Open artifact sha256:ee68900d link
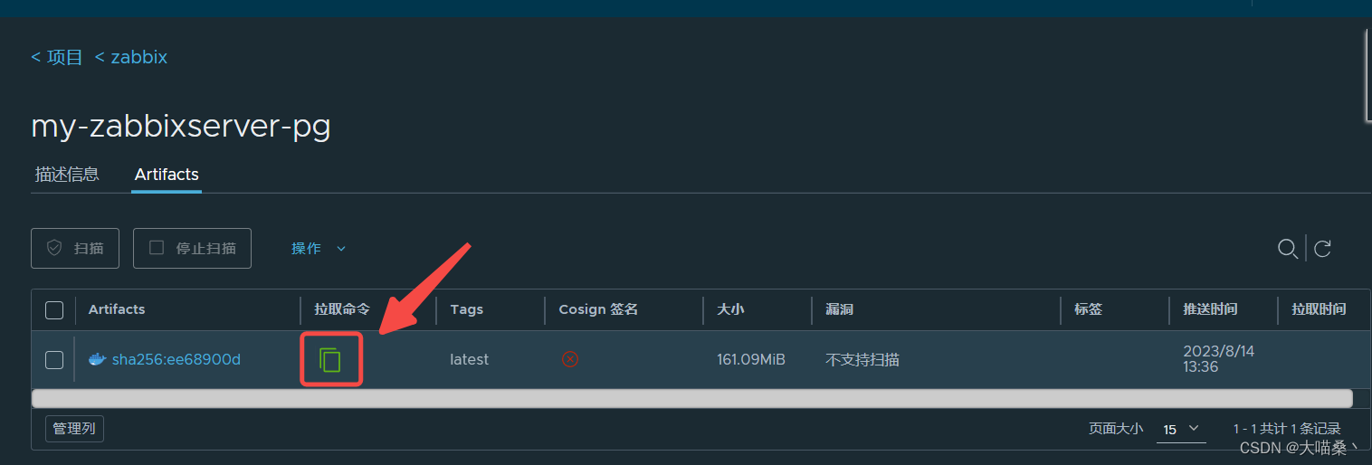 (176, 359)
